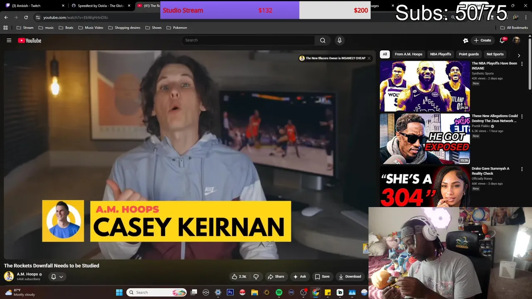The image size is (532, 299).
Task: Click the Ask button
Action: click(300, 277)
